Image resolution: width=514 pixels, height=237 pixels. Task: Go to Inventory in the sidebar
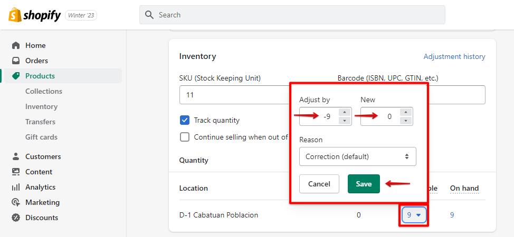[x=42, y=106]
